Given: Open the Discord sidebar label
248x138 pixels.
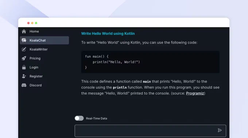Looking at the screenshot, I should coord(36,85).
